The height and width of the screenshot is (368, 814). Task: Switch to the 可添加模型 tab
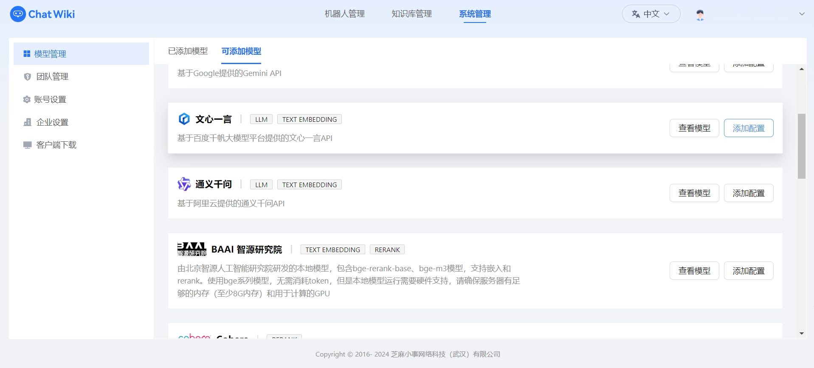pyautogui.click(x=241, y=51)
